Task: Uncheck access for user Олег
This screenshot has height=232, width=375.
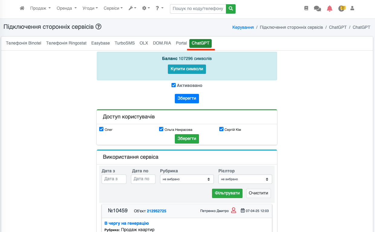Action: pos(101,129)
